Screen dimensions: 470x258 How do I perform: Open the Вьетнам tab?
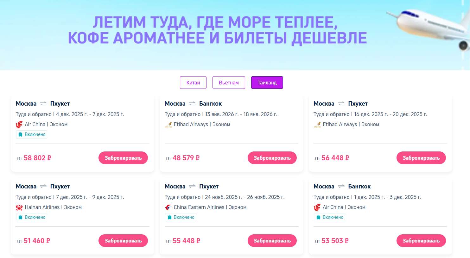229,83
